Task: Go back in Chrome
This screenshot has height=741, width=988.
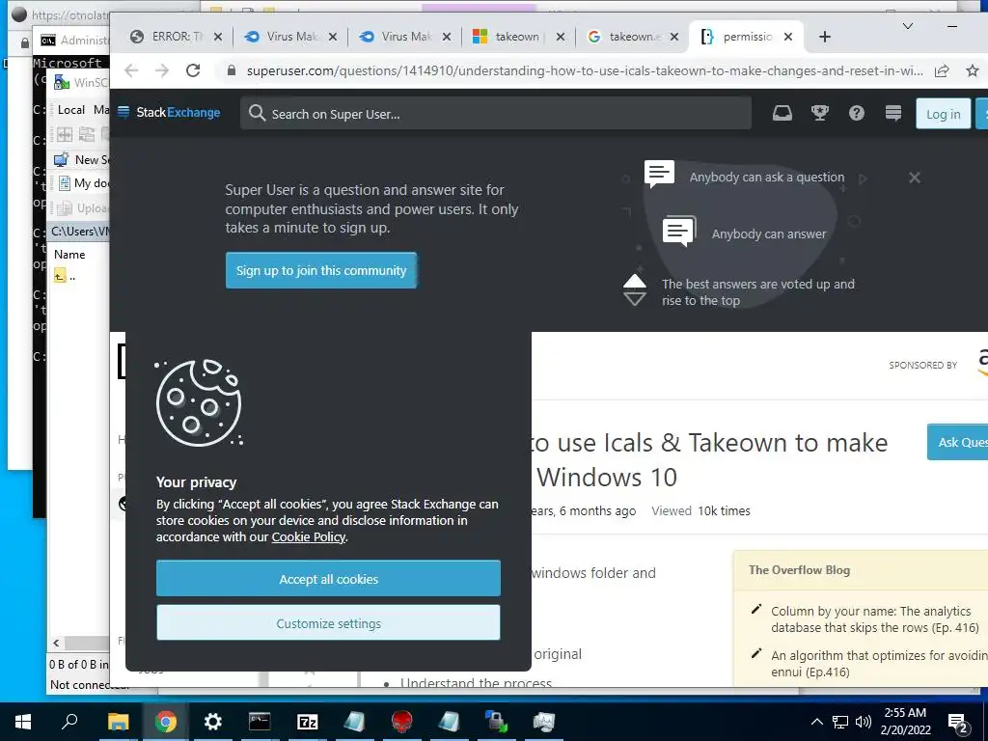Action: [x=131, y=70]
